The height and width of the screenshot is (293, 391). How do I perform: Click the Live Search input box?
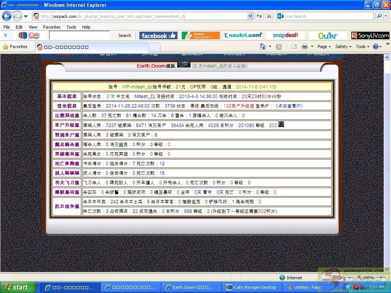click(325, 16)
